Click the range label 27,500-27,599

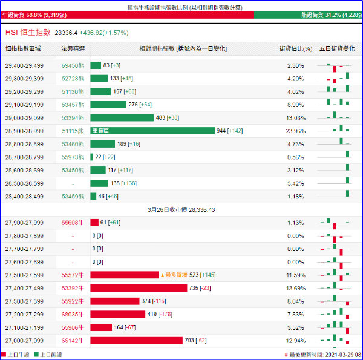click(x=24, y=275)
